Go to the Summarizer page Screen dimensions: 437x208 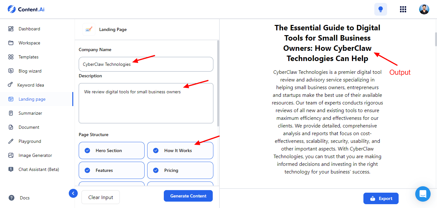[30, 113]
